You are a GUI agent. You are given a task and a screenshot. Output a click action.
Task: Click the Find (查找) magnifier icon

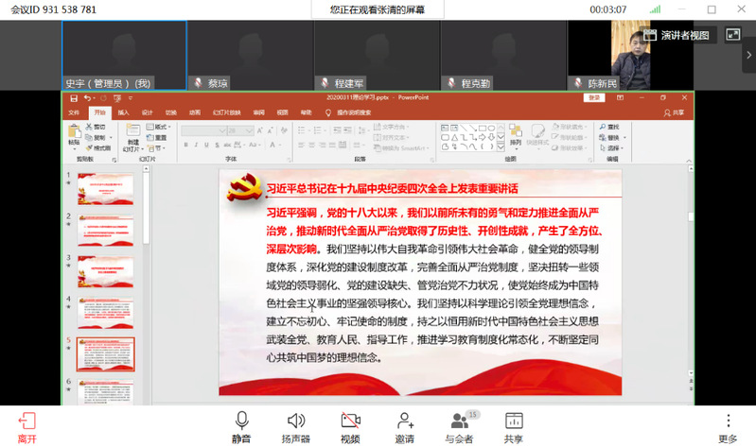coord(603,127)
